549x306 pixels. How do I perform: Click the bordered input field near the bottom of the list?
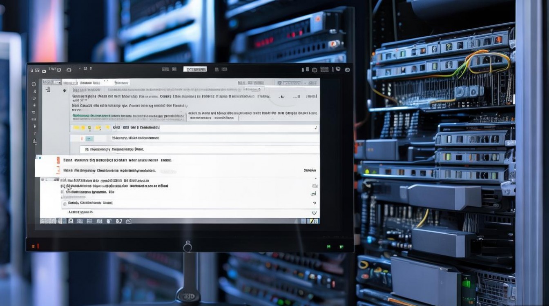[88, 203]
